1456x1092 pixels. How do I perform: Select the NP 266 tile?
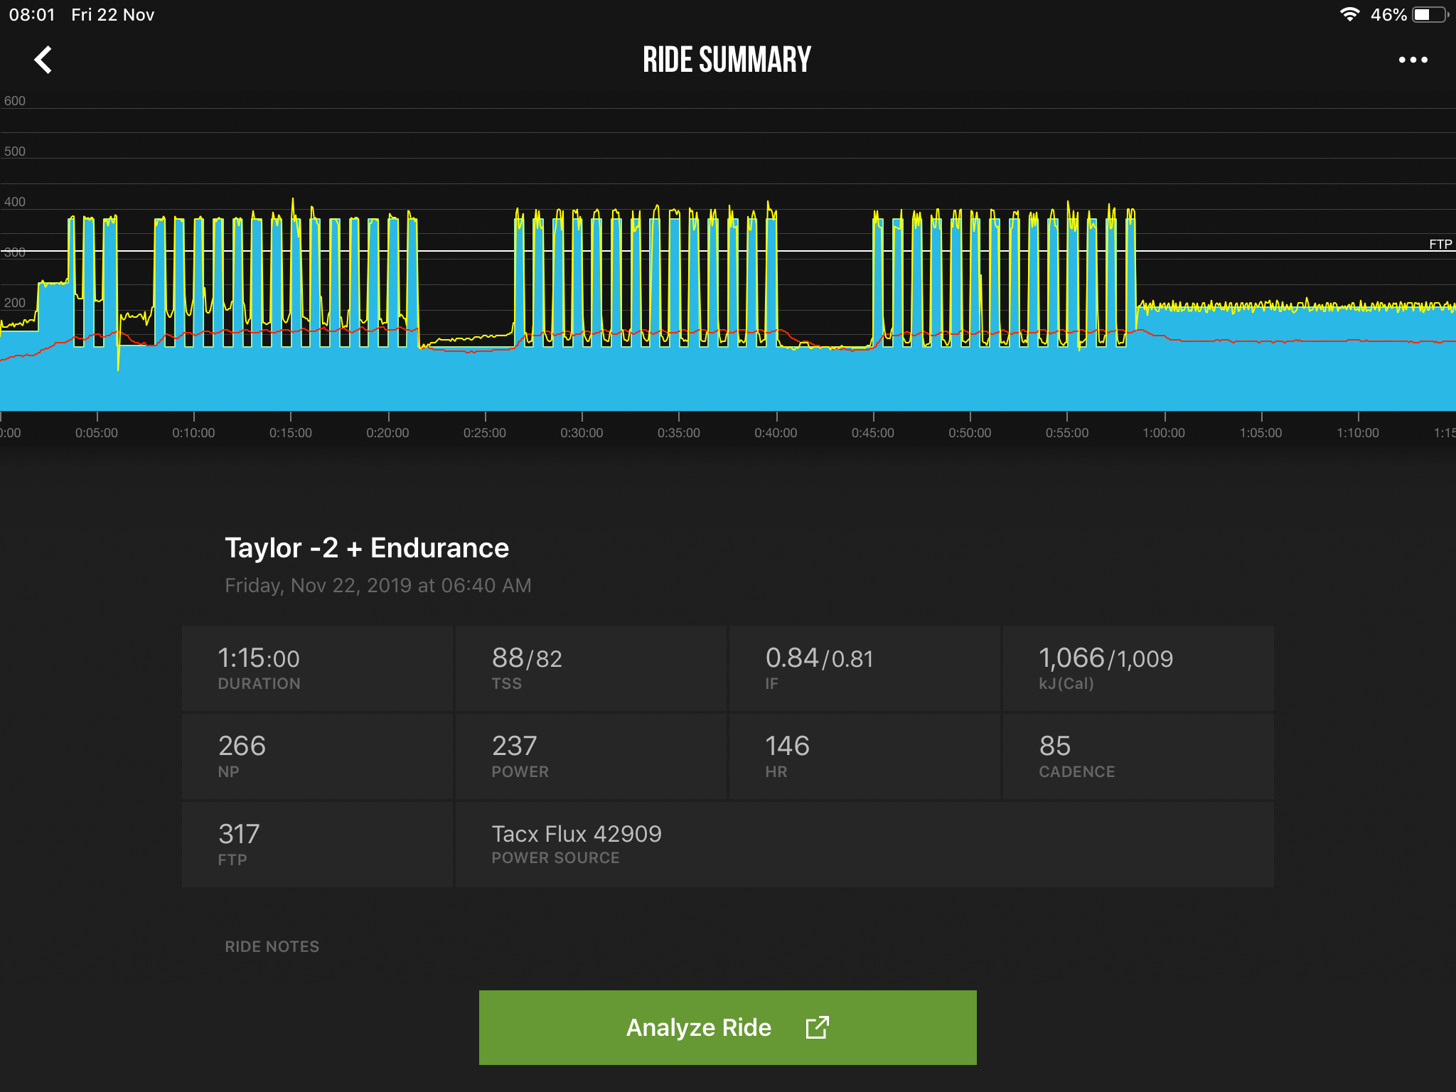tap(317, 756)
